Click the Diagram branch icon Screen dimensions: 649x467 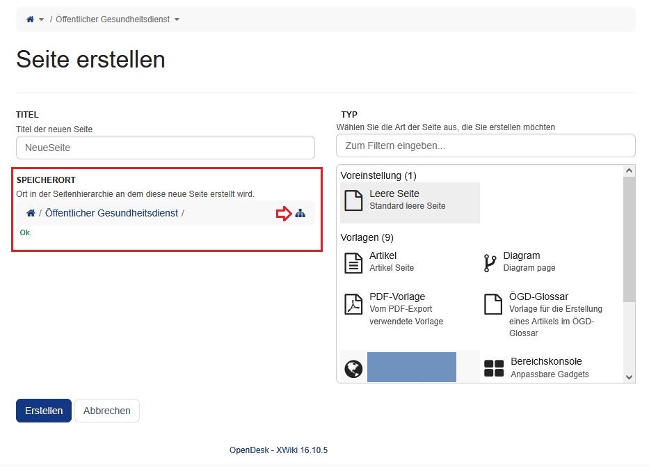[x=490, y=262]
